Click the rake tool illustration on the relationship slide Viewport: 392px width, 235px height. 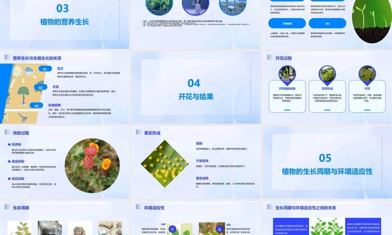point(23,117)
